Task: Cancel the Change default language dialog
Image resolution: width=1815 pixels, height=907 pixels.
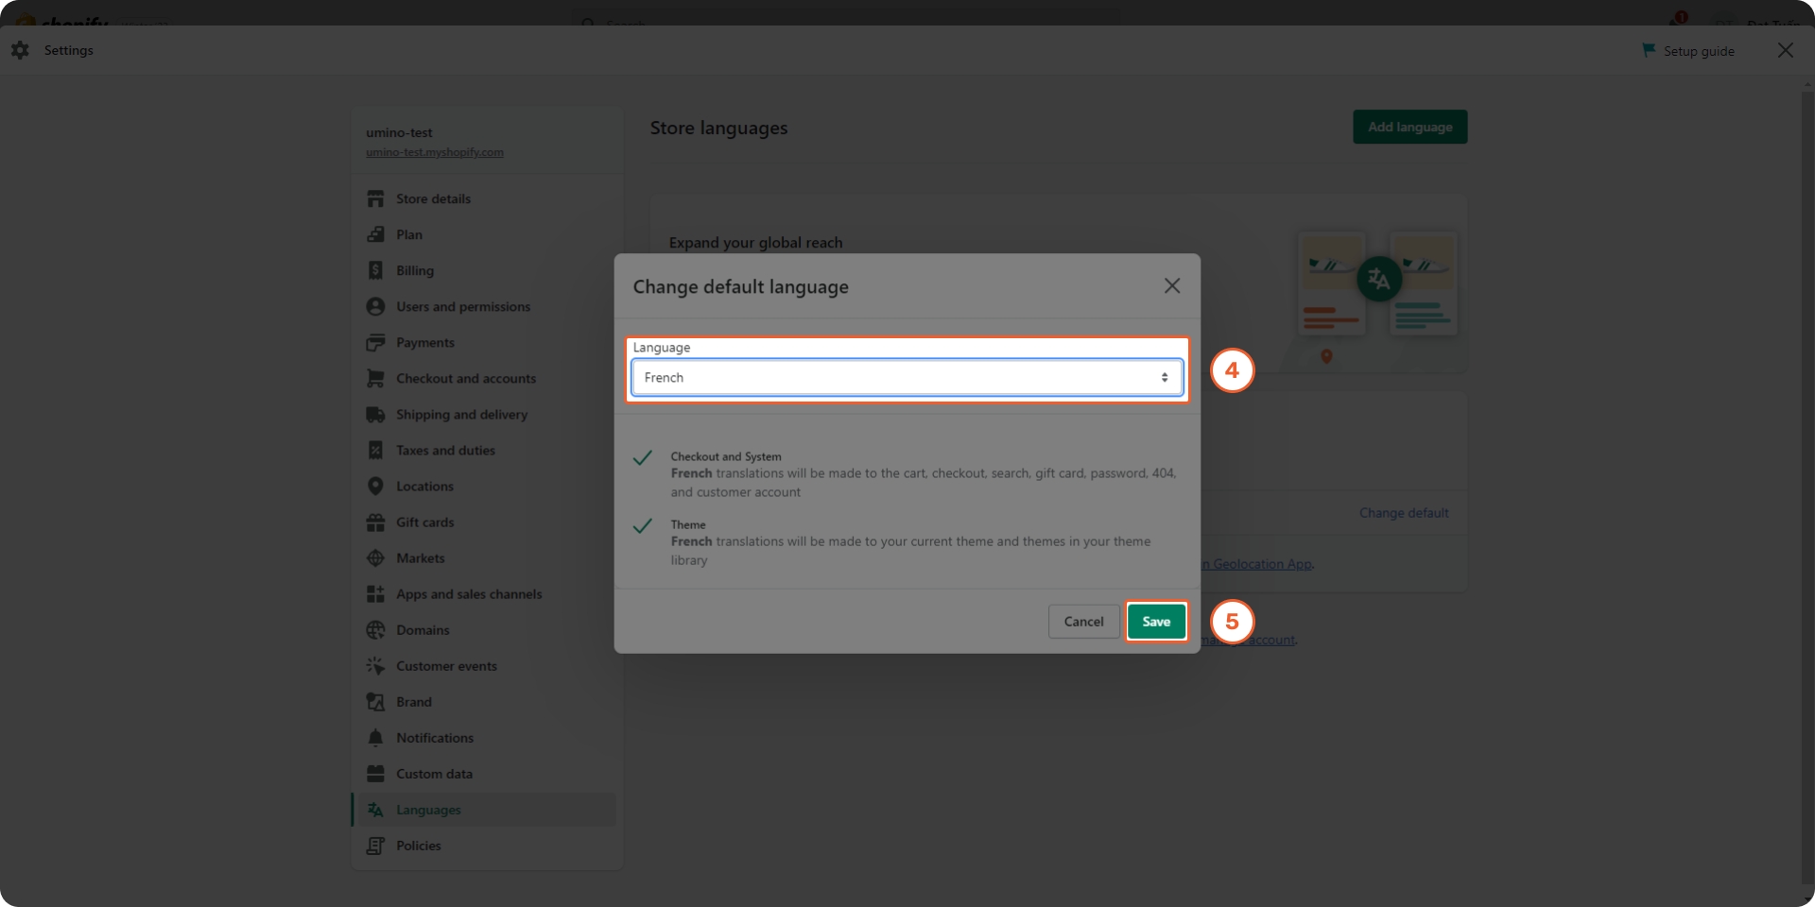Action: [1083, 622]
